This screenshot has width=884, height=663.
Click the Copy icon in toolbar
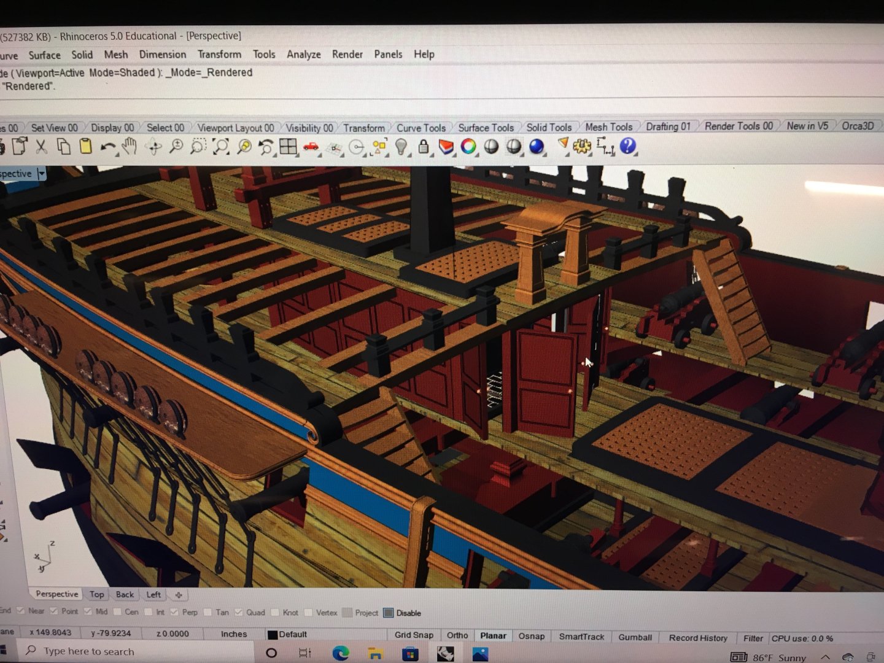pyautogui.click(x=63, y=146)
